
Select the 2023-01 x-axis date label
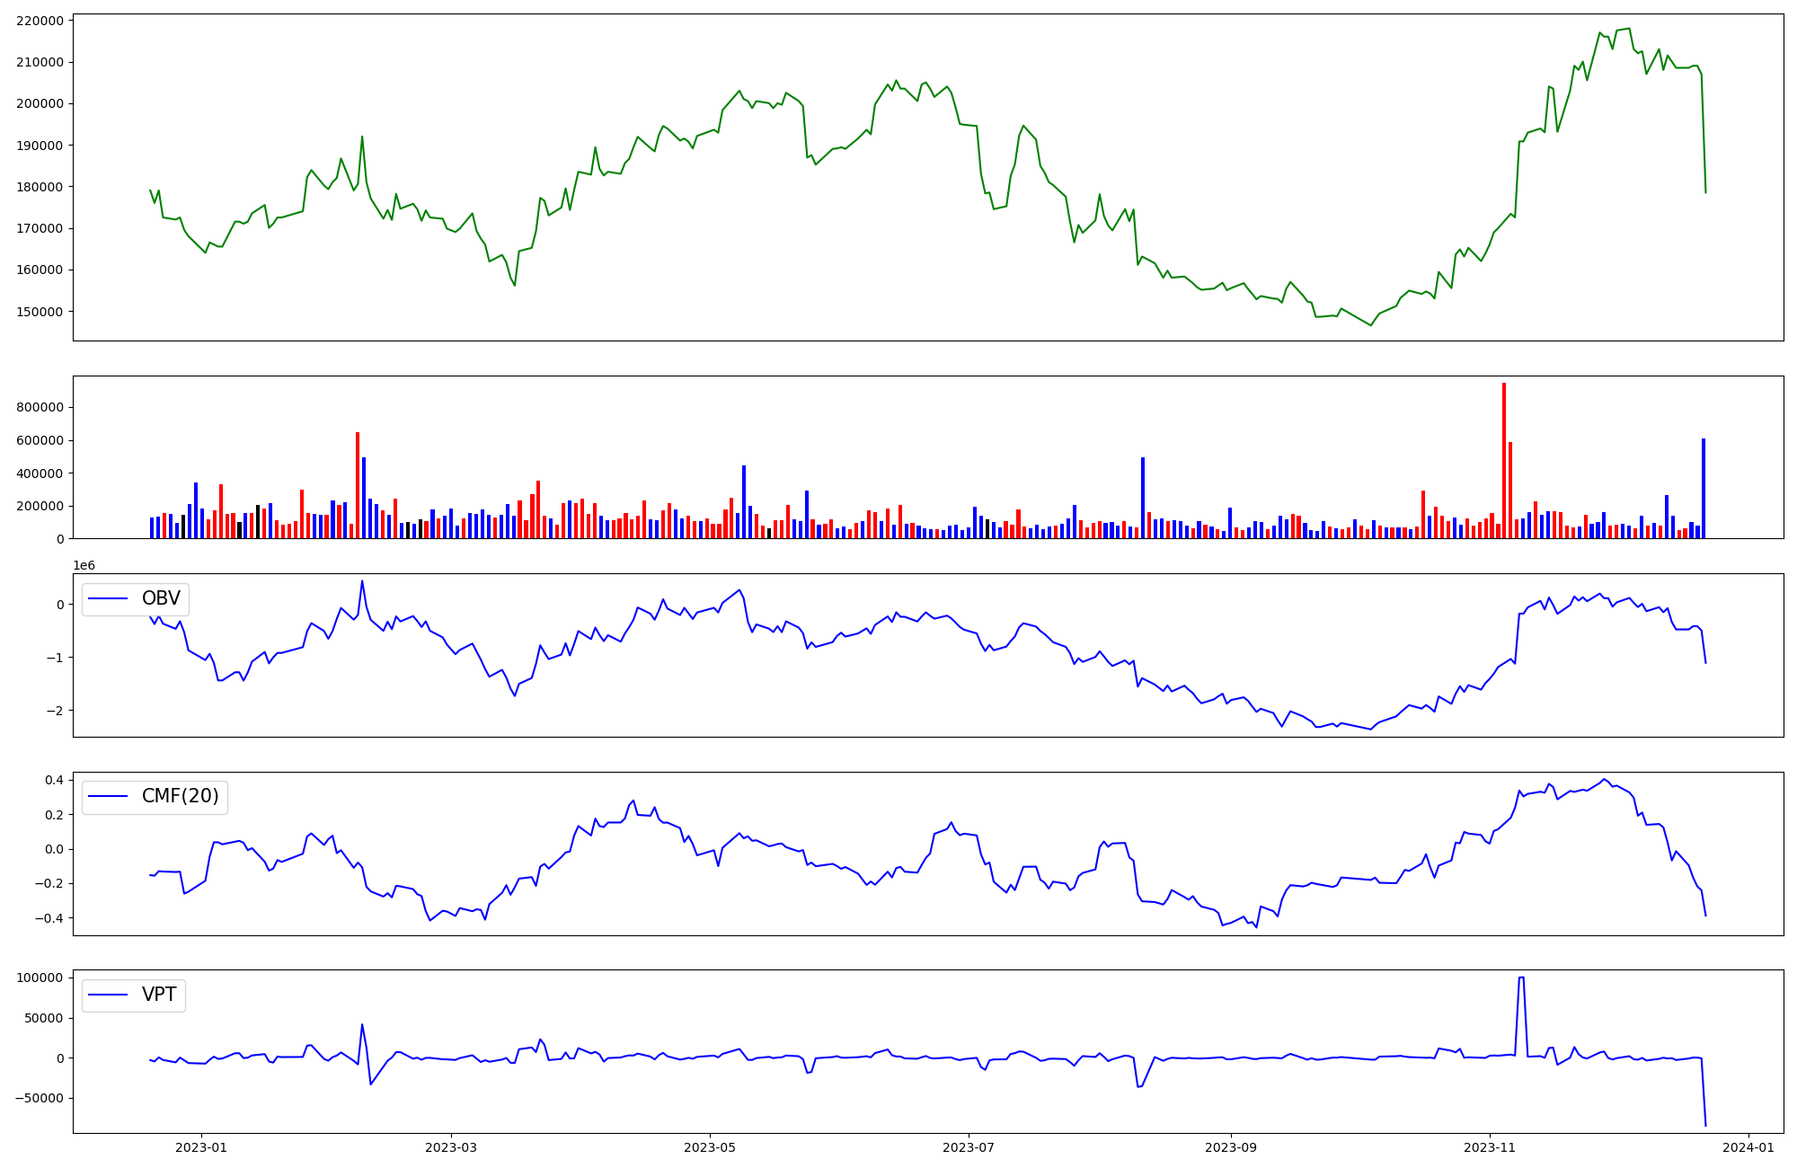(x=201, y=1147)
